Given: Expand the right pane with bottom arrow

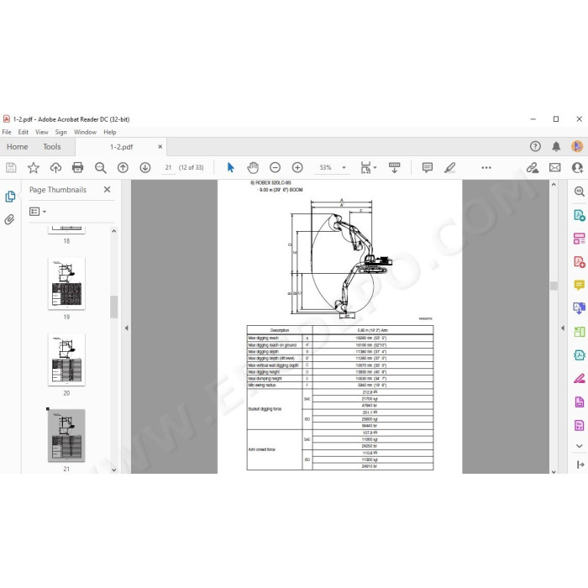Looking at the screenshot, I should click(580, 465).
